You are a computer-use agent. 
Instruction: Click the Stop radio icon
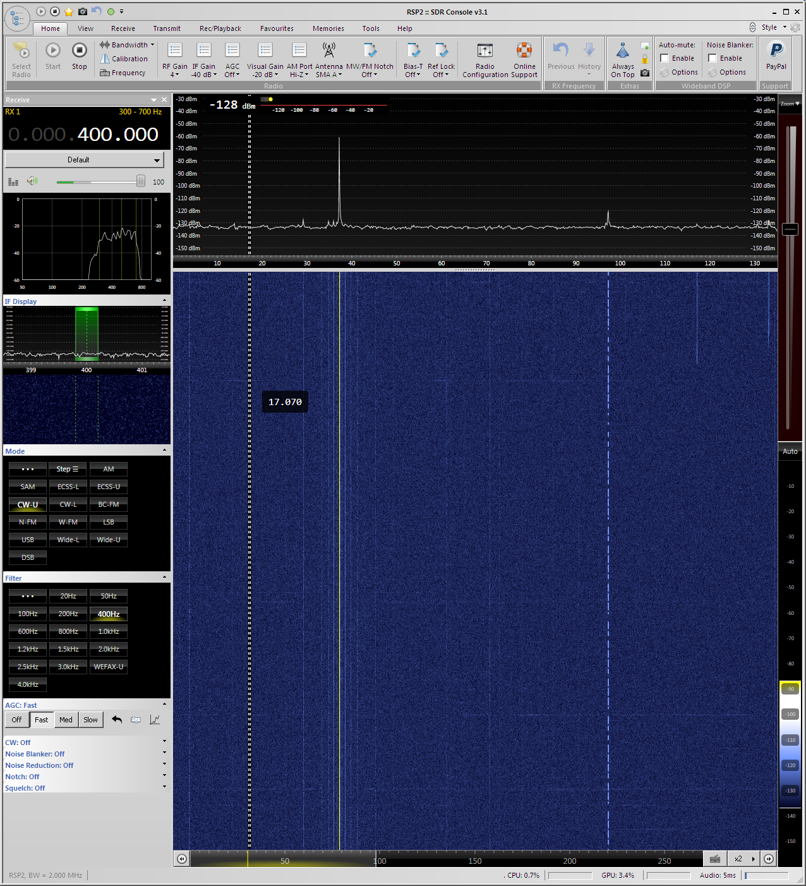click(x=79, y=51)
